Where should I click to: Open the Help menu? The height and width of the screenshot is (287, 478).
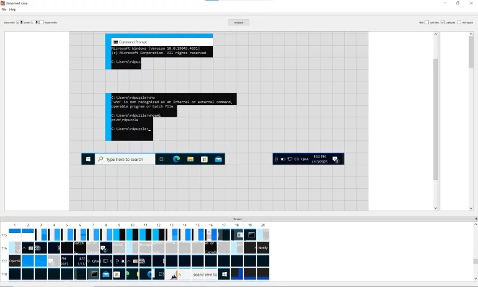(12, 9)
